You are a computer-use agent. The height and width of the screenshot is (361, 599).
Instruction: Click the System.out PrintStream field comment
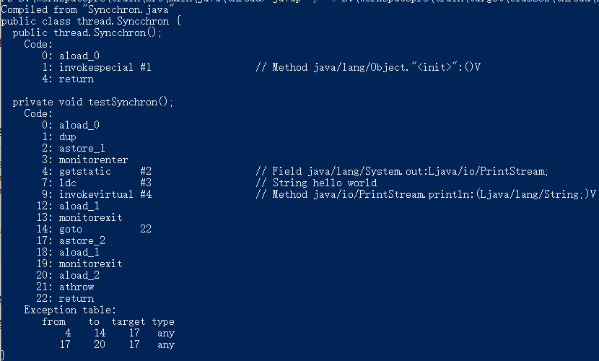pos(402,171)
